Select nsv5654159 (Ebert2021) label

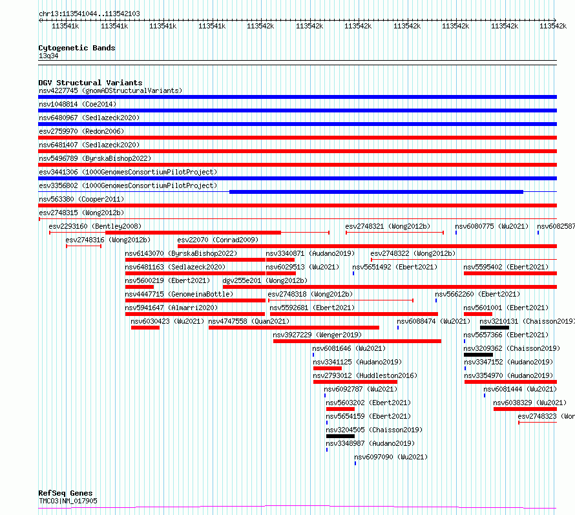click(368, 416)
